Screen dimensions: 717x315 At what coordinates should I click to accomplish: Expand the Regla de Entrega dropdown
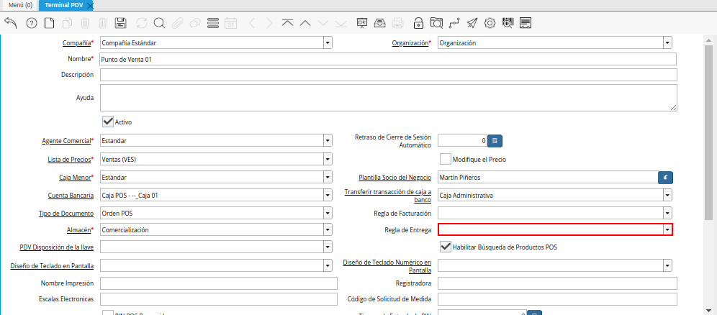667,229
